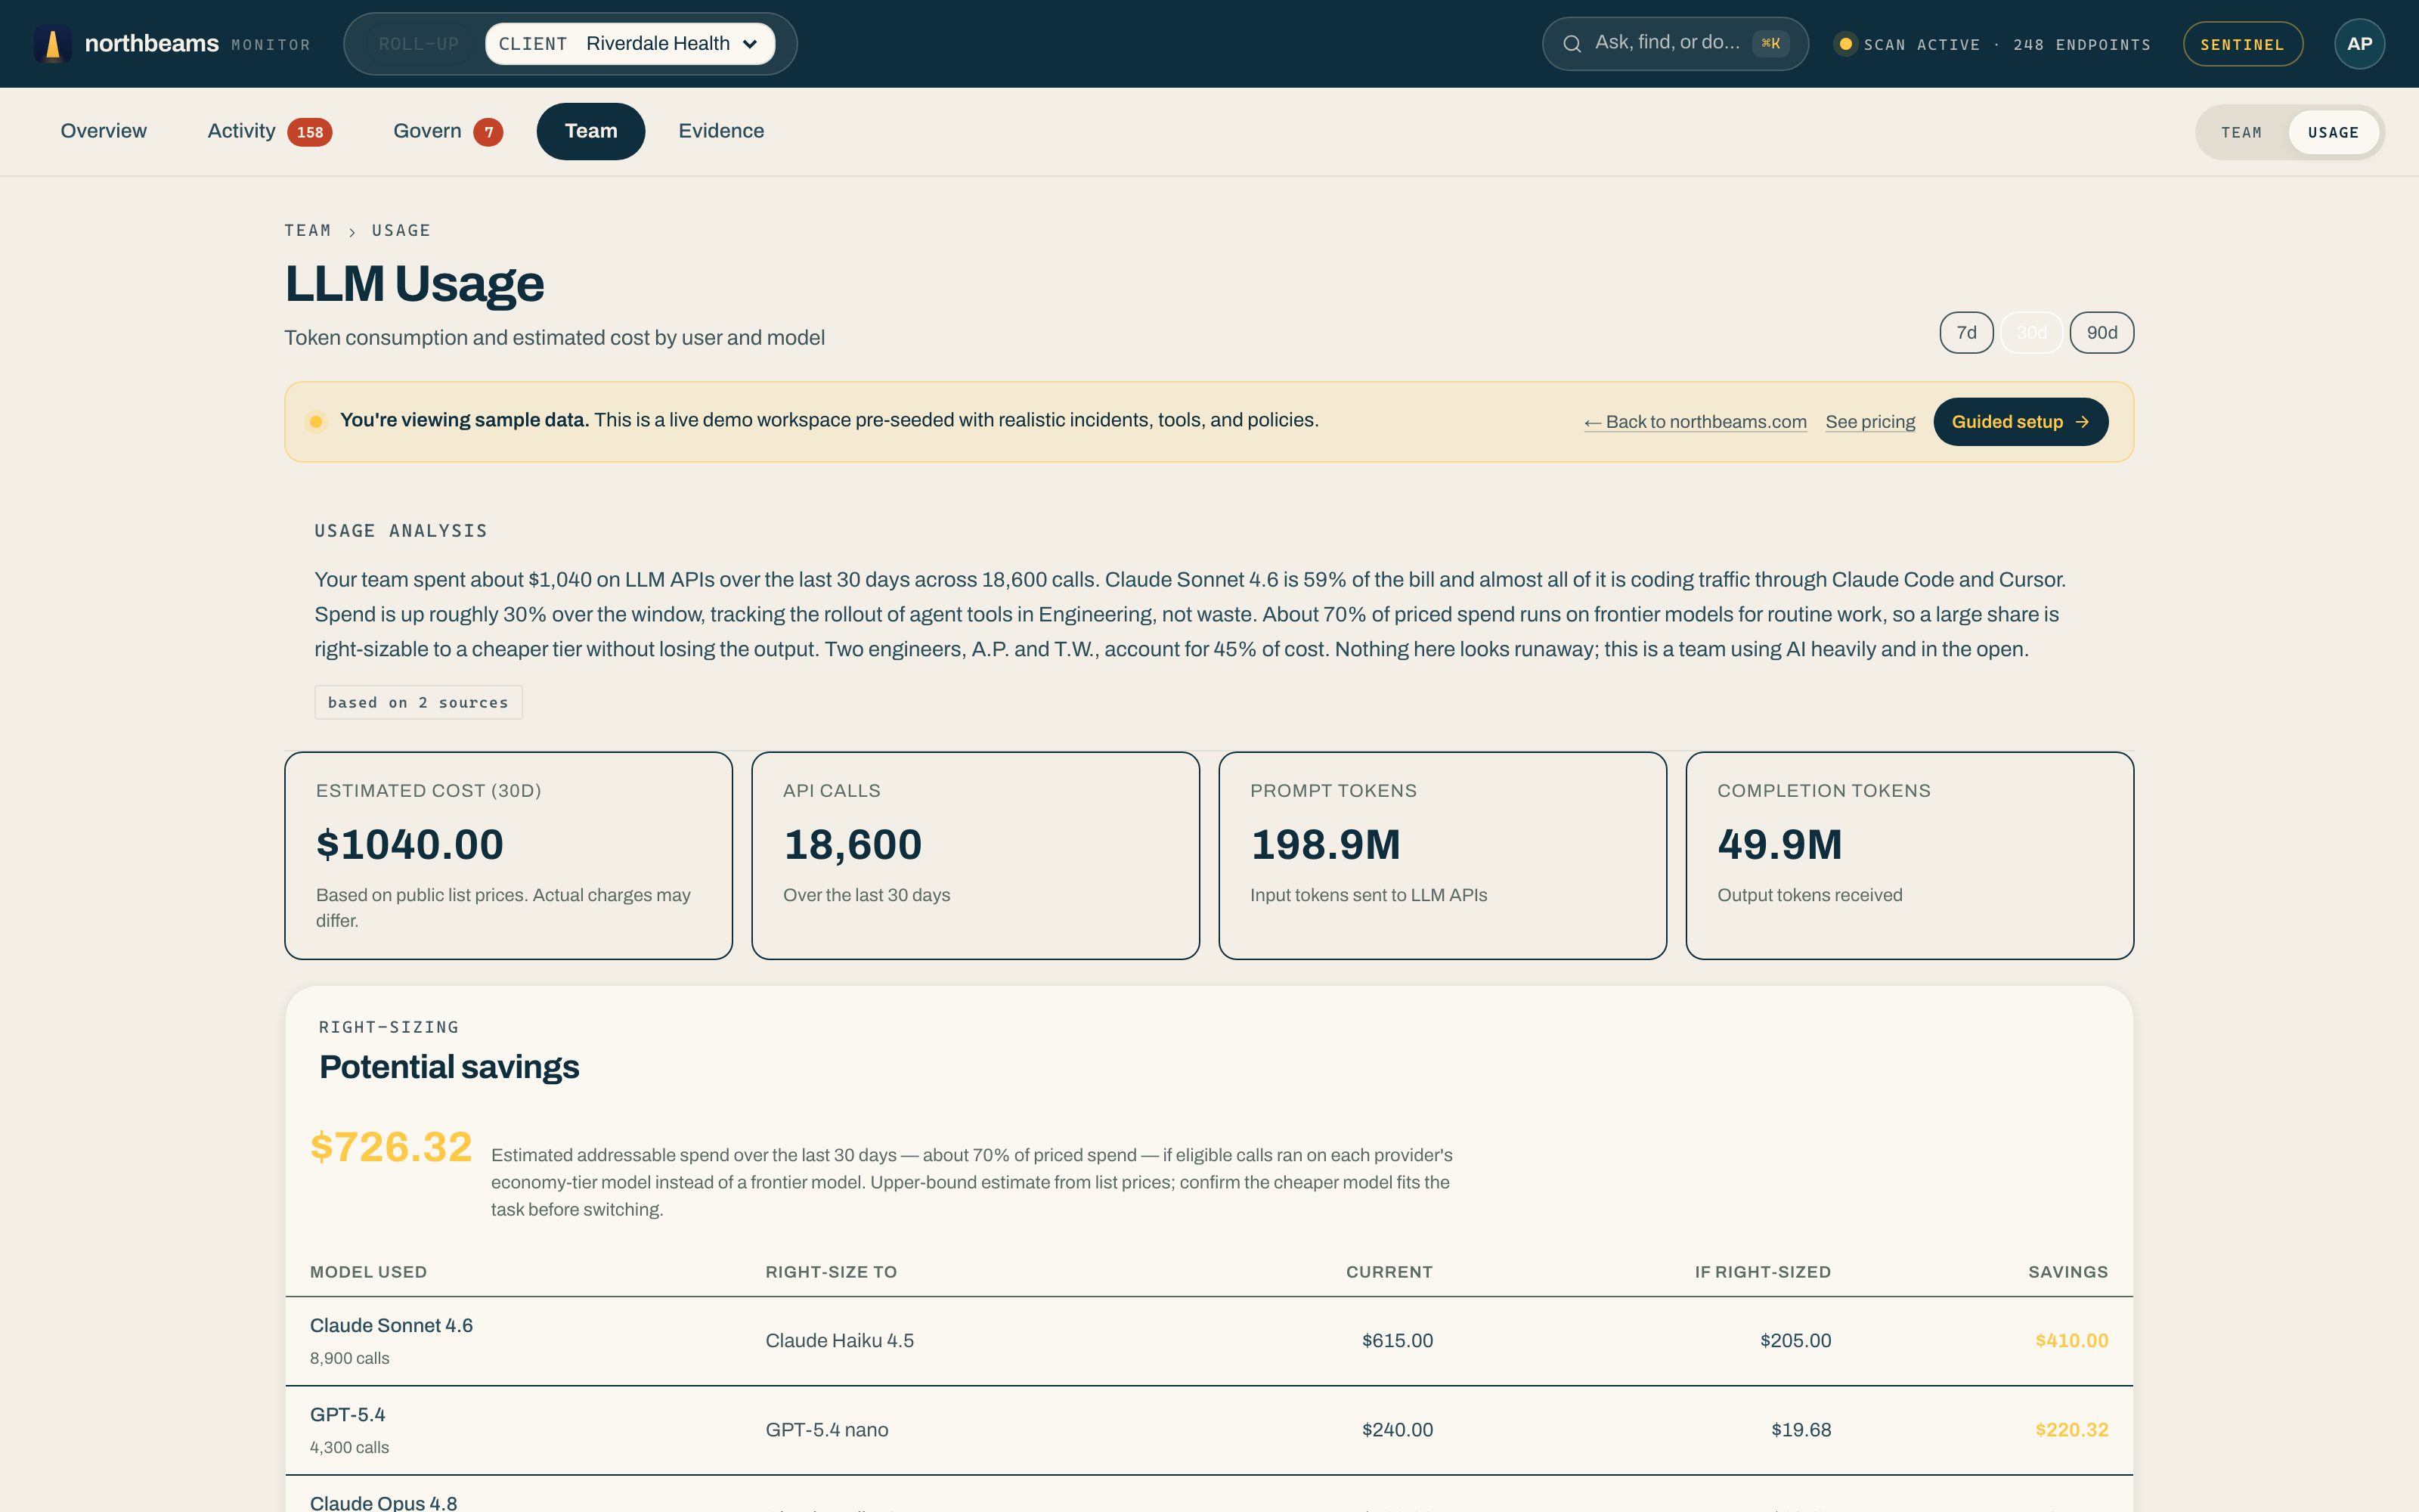Click the RIGHT-SIZE TO column header
This screenshot has width=2419, height=1512.
click(x=831, y=1272)
